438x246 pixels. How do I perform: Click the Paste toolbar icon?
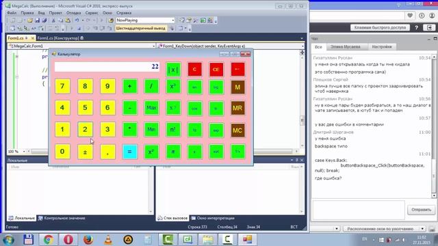click(68, 20)
